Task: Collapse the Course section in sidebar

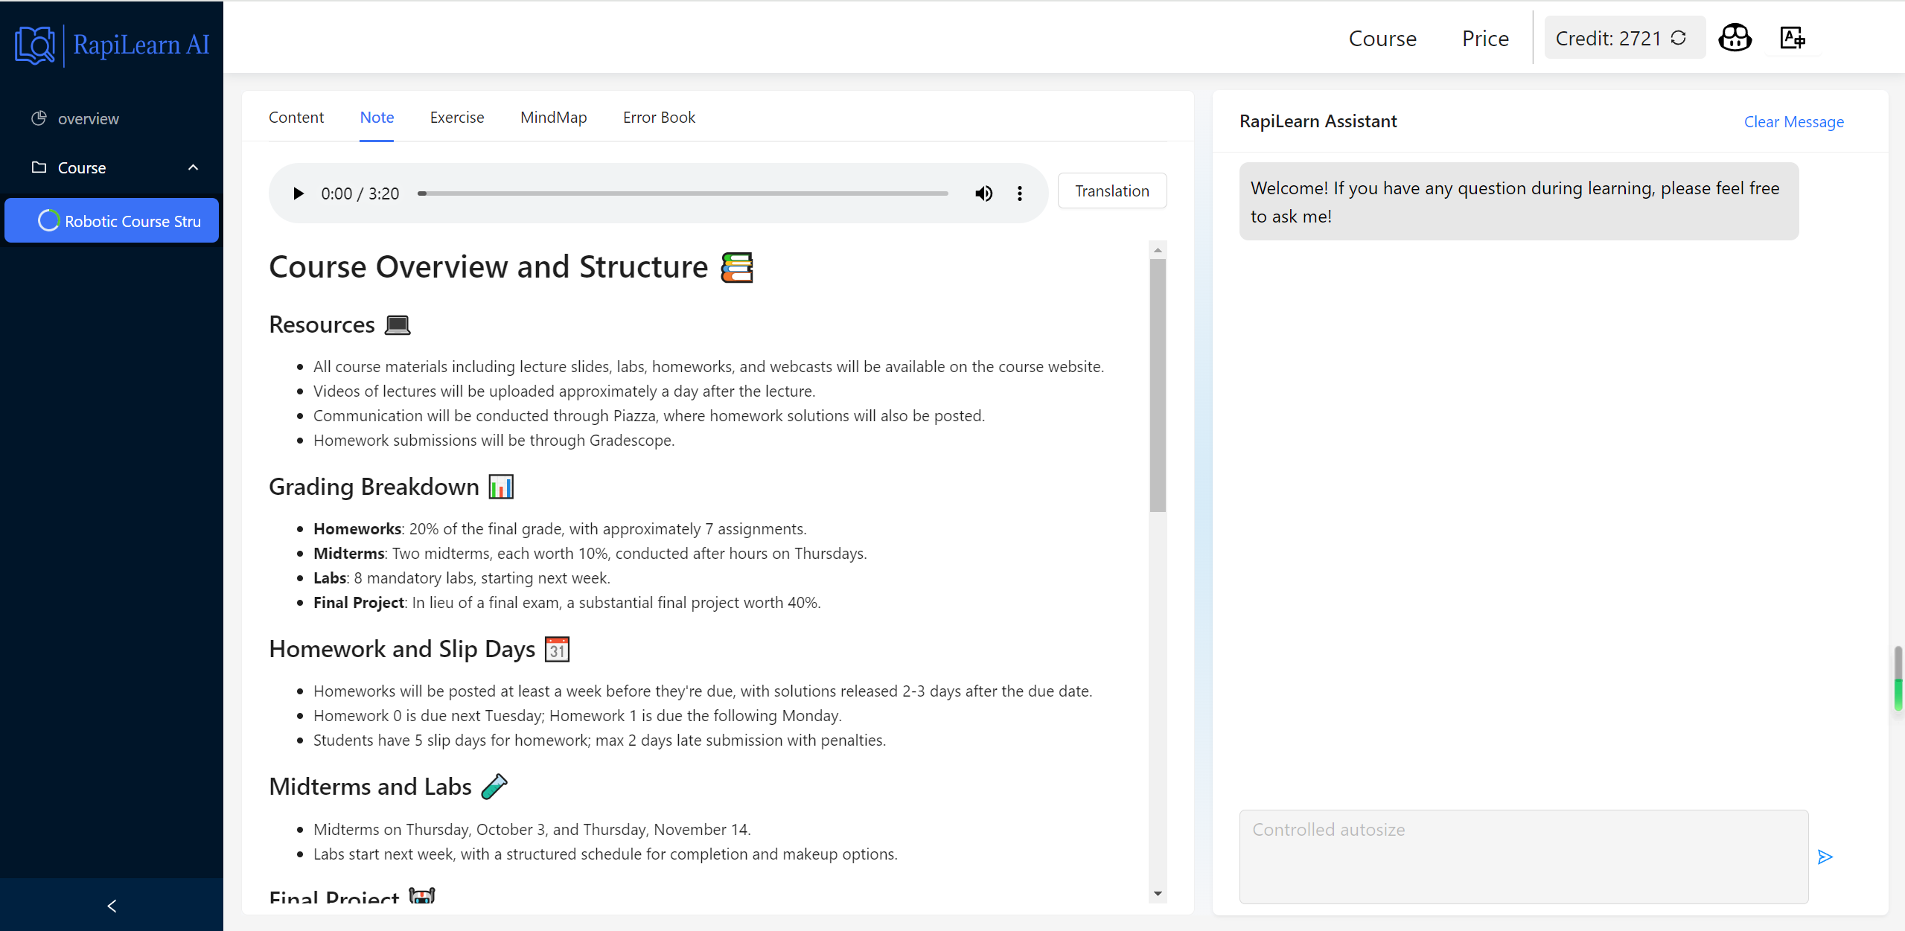Action: coord(193,167)
